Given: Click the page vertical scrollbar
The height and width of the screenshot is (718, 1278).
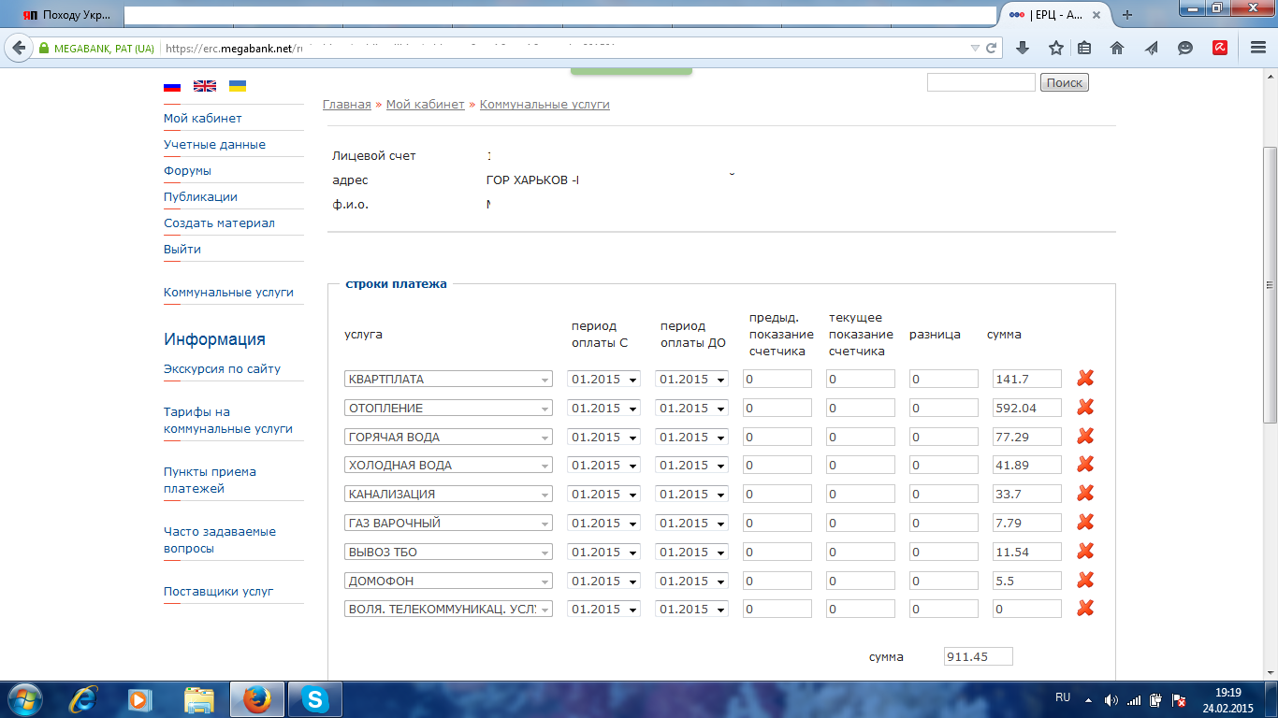Looking at the screenshot, I should (1270, 285).
